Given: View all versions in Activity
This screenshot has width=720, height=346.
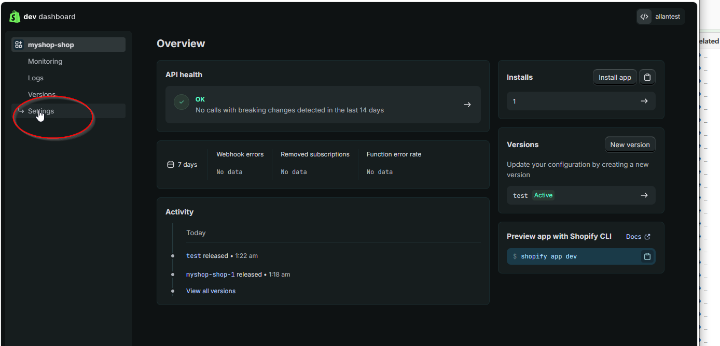Looking at the screenshot, I should [x=211, y=291].
